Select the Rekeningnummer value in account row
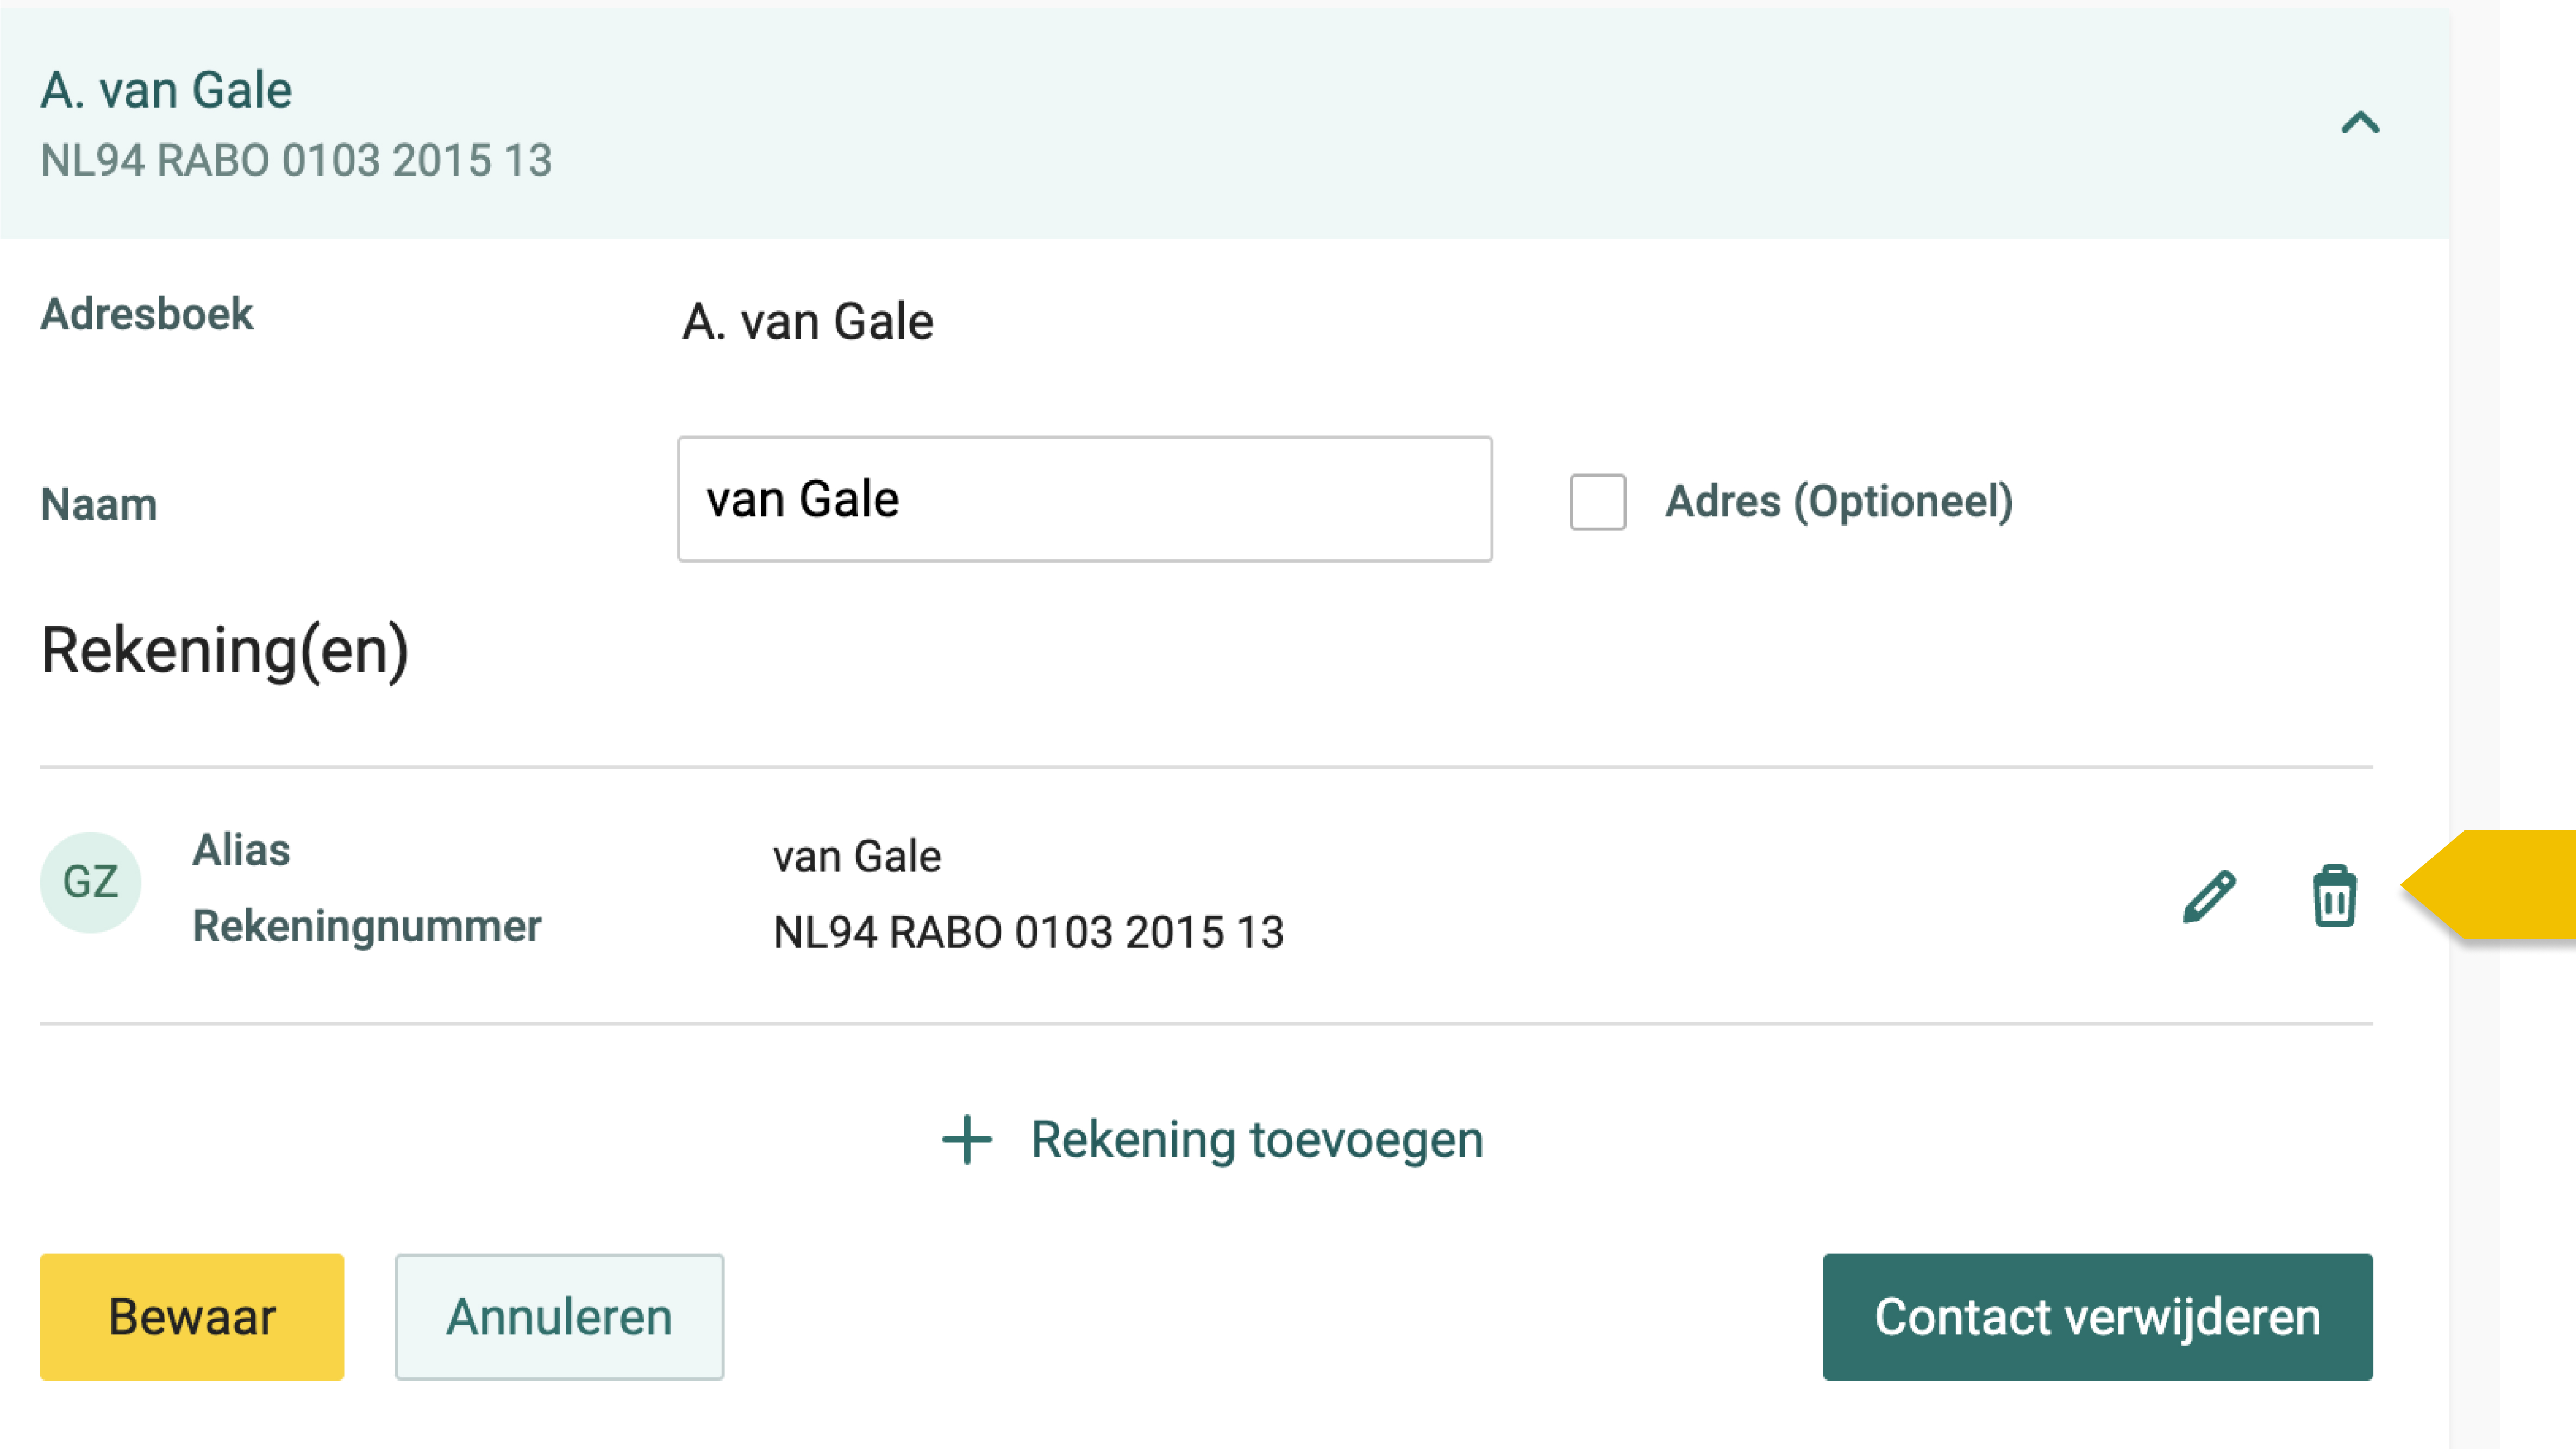 [x=1028, y=932]
